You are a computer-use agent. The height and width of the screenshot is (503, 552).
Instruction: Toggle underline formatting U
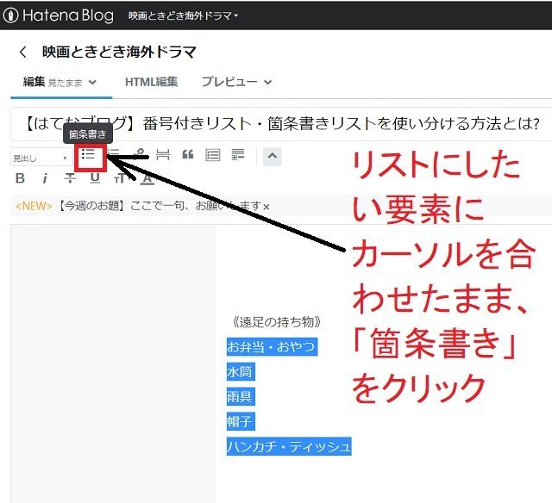pos(95,178)
